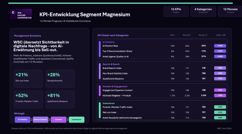This screenshot has width=242, height=134.
Task: Click the Management Summary heading
Action: tap(27, 36)
